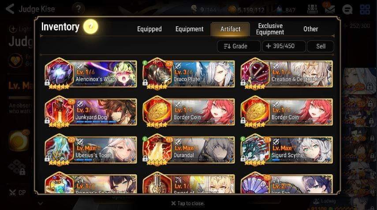Click the friends group icon
This screenshot has height=210, width=377.
pyautogui.click(x=312, y=9)
